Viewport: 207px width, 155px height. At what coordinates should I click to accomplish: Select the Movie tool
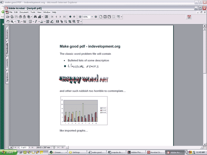pos(57,22)
